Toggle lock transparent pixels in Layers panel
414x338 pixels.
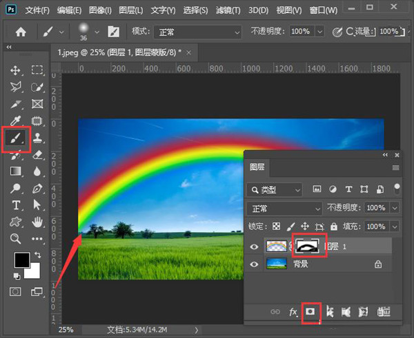tap(276, 226)
